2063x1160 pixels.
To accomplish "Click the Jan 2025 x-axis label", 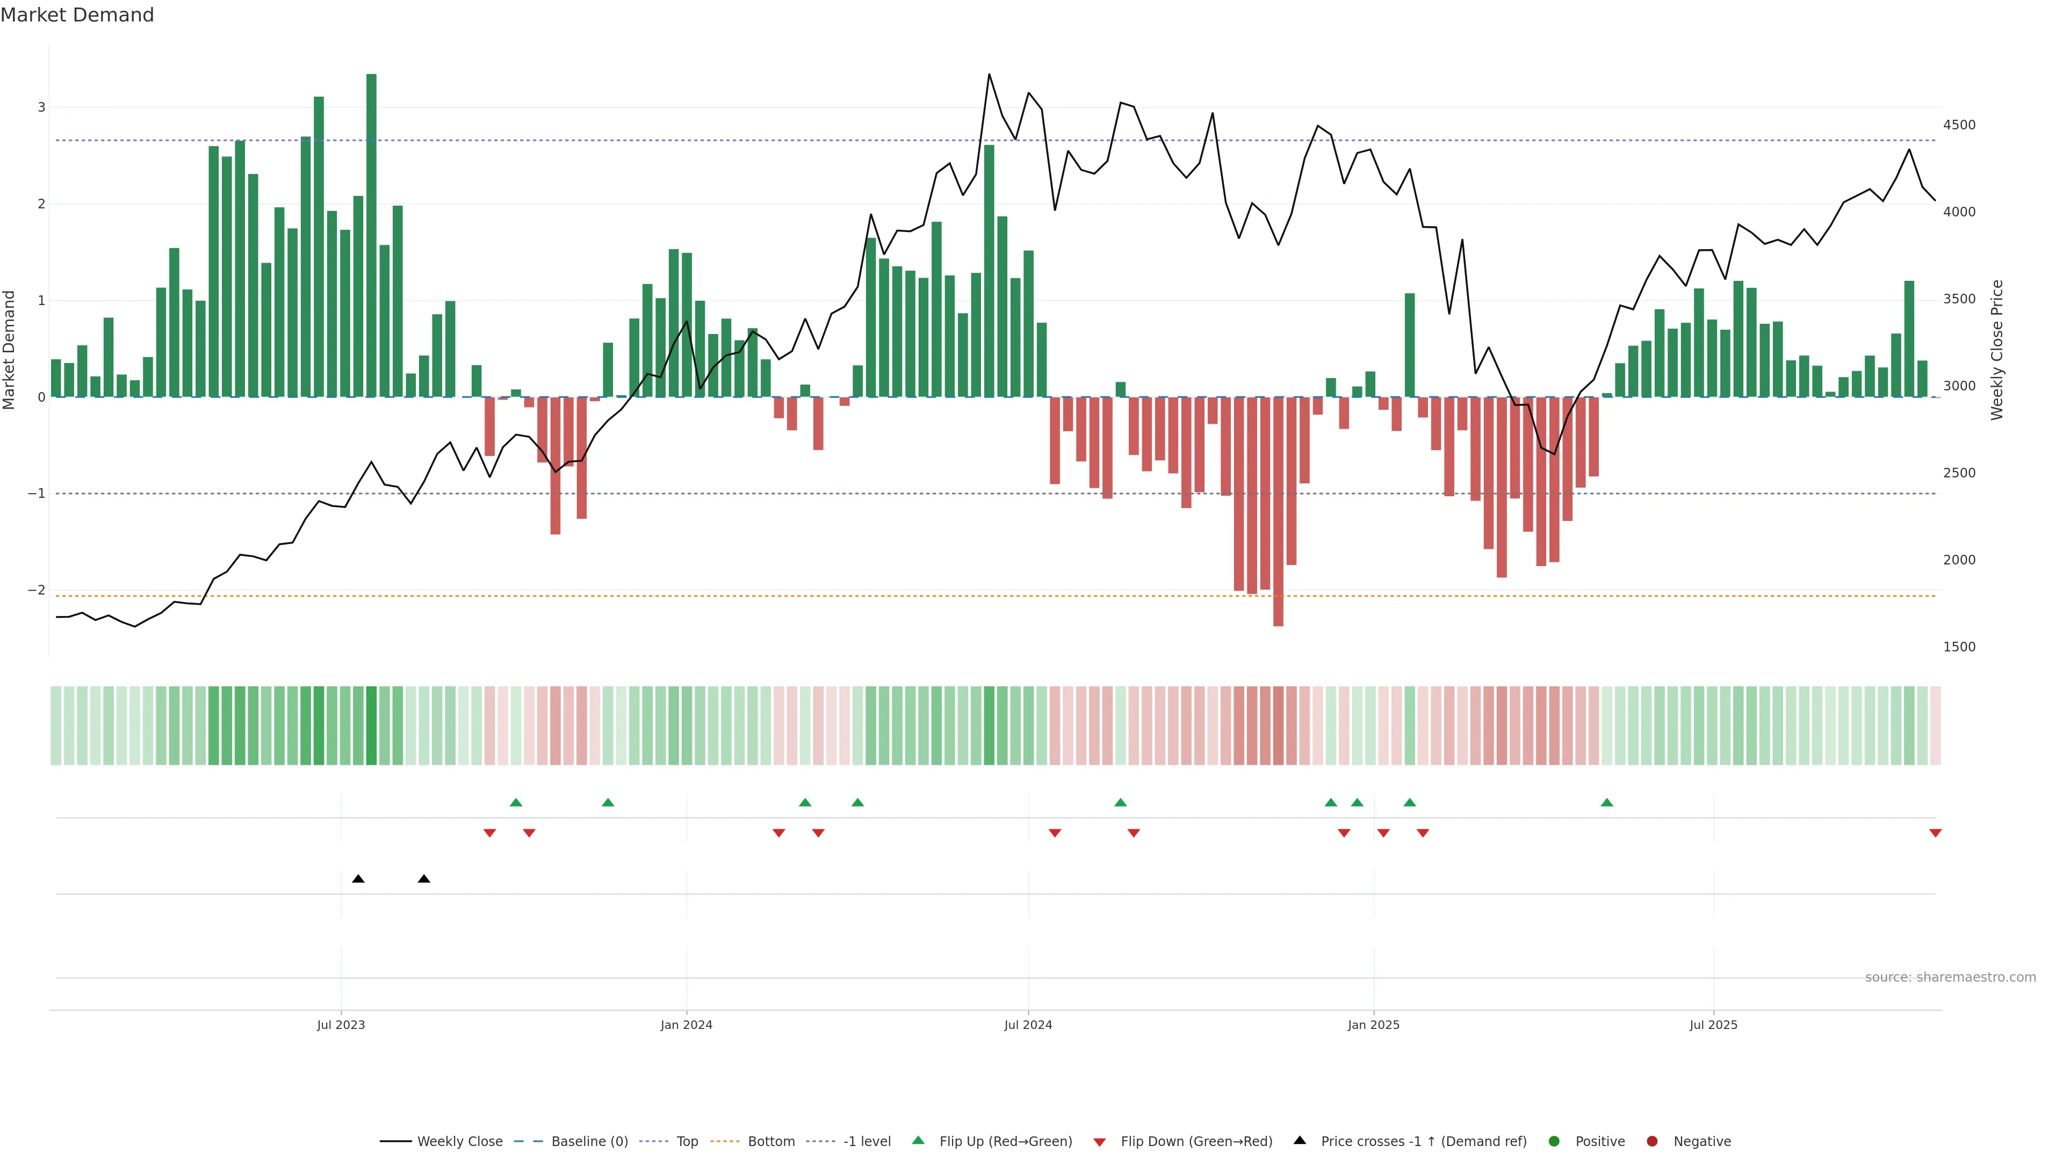I will [1373, 1025].
